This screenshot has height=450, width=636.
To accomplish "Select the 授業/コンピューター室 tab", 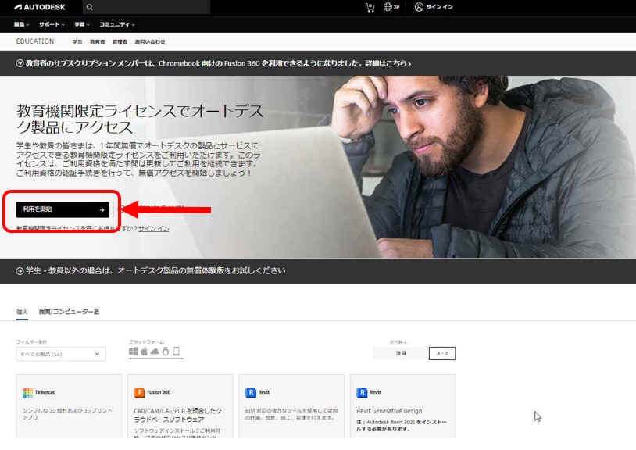I will 69,312.
